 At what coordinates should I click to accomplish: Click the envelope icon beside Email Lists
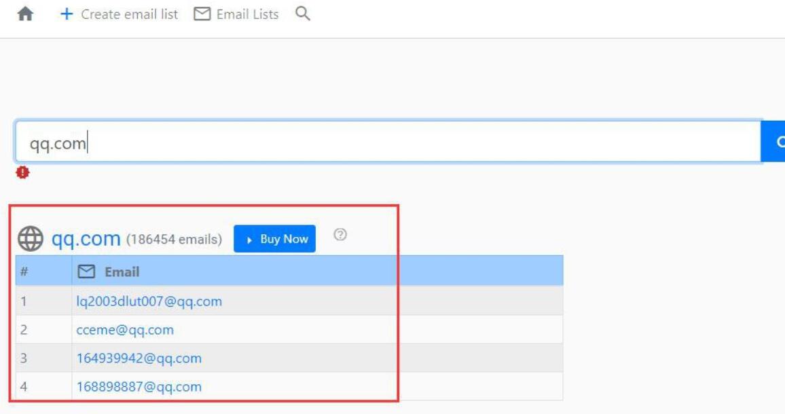(x=202, y=14)
